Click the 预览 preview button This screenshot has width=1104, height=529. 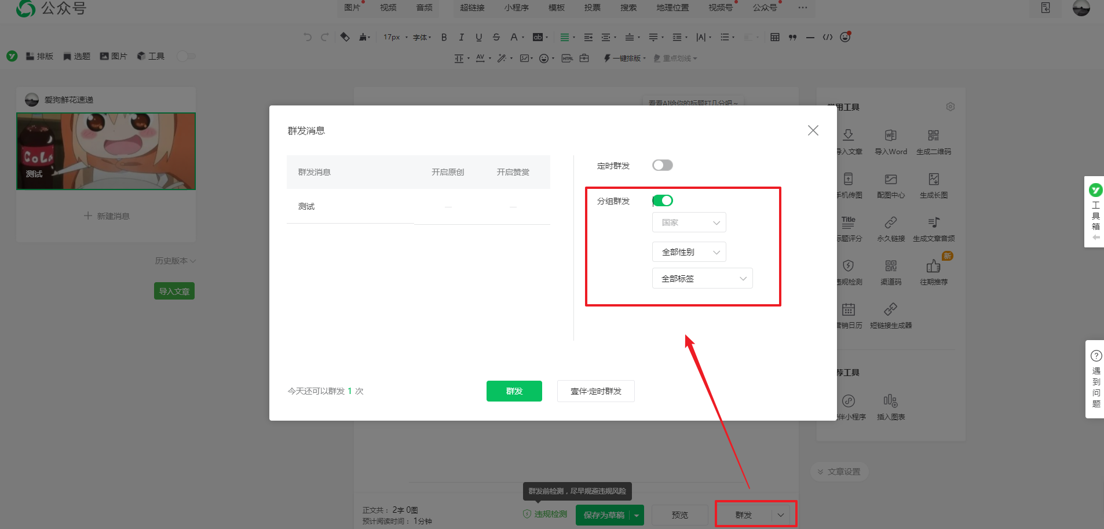point(679,515)
